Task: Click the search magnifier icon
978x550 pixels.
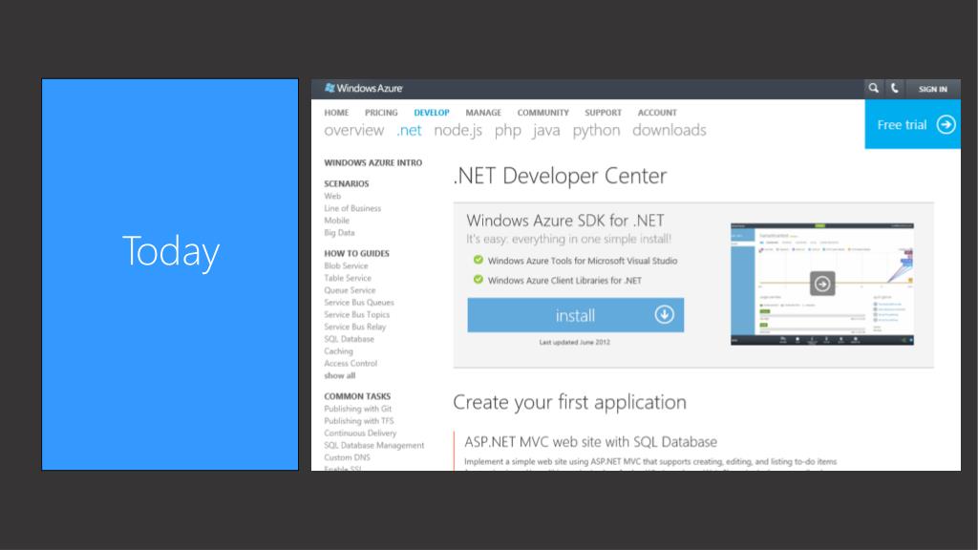Action: (873, 89)
